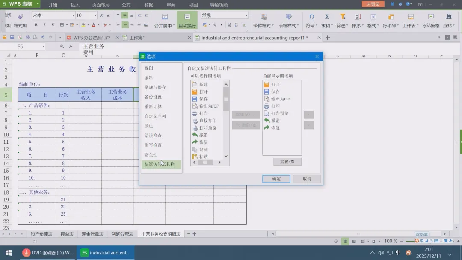Image resolution: width=462 pixels, height=260 pixels.
Task: Click the font color A icon
Action: click(93, 25)
